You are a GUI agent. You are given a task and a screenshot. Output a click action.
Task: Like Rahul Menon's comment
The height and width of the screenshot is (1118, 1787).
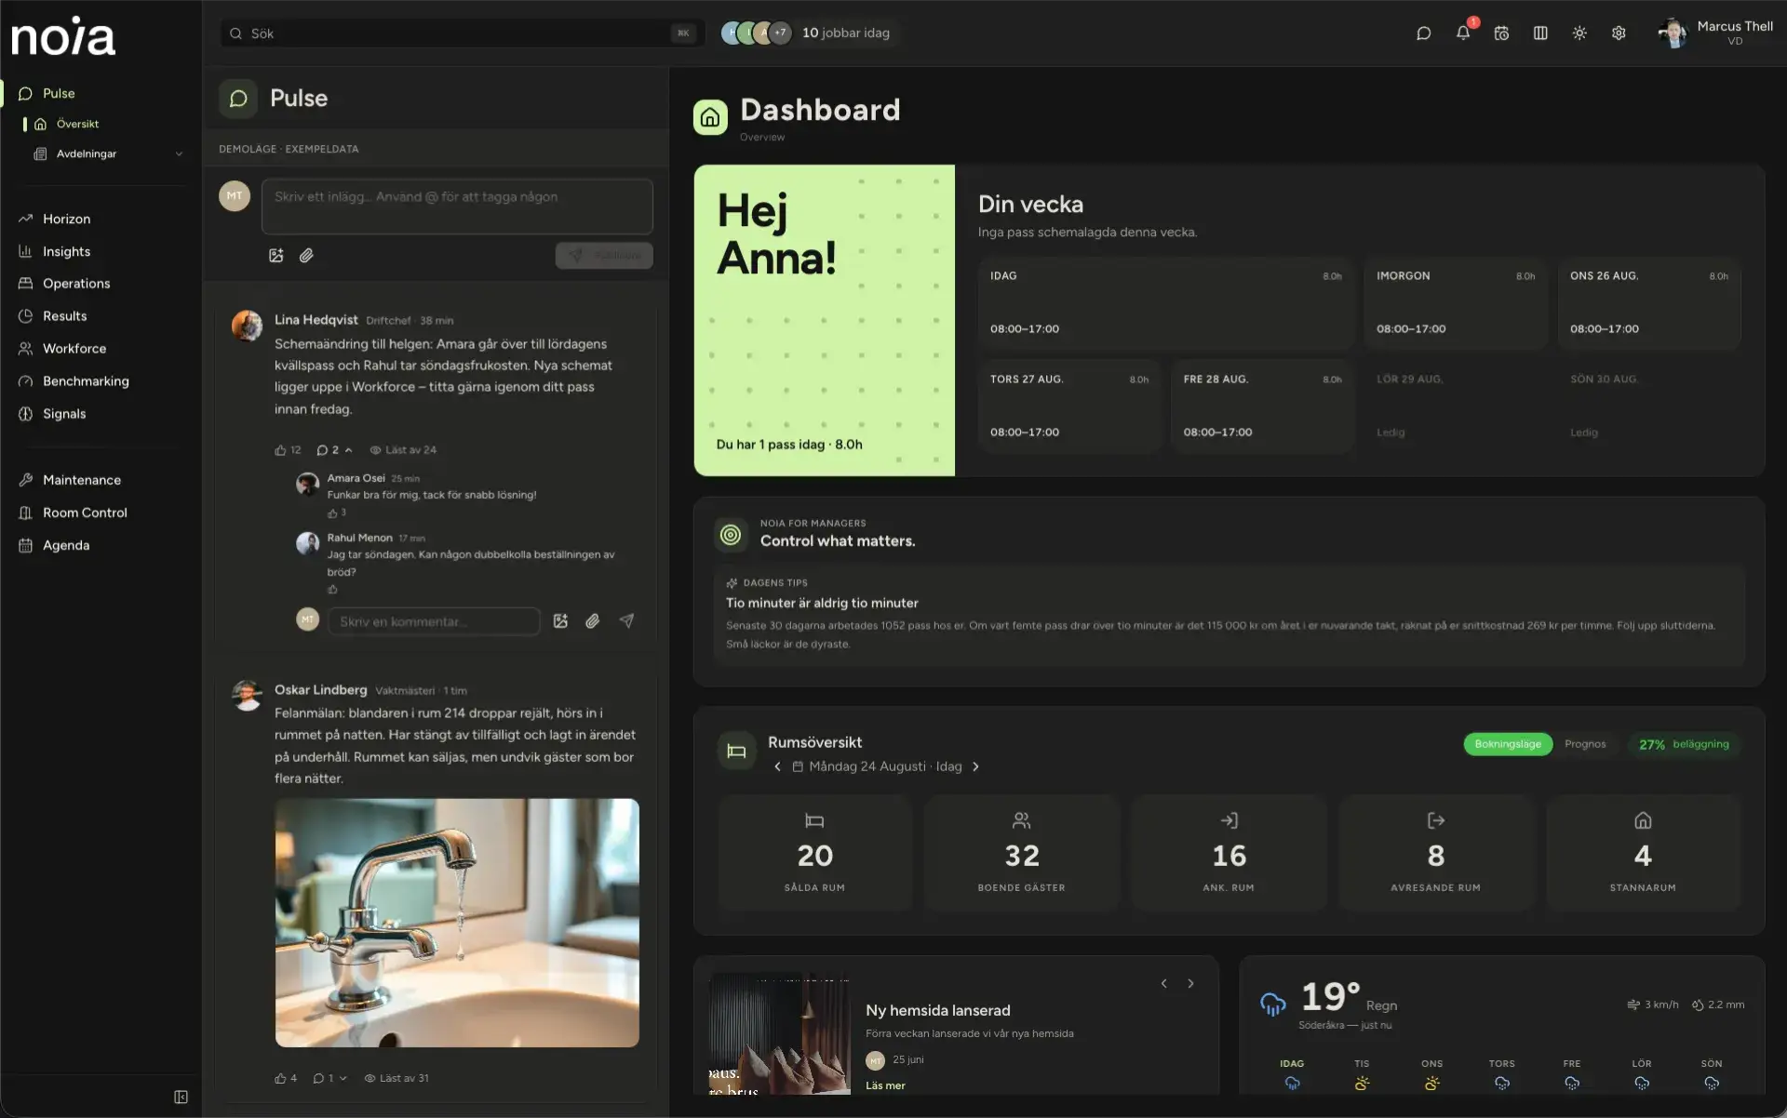coord(332,589)
